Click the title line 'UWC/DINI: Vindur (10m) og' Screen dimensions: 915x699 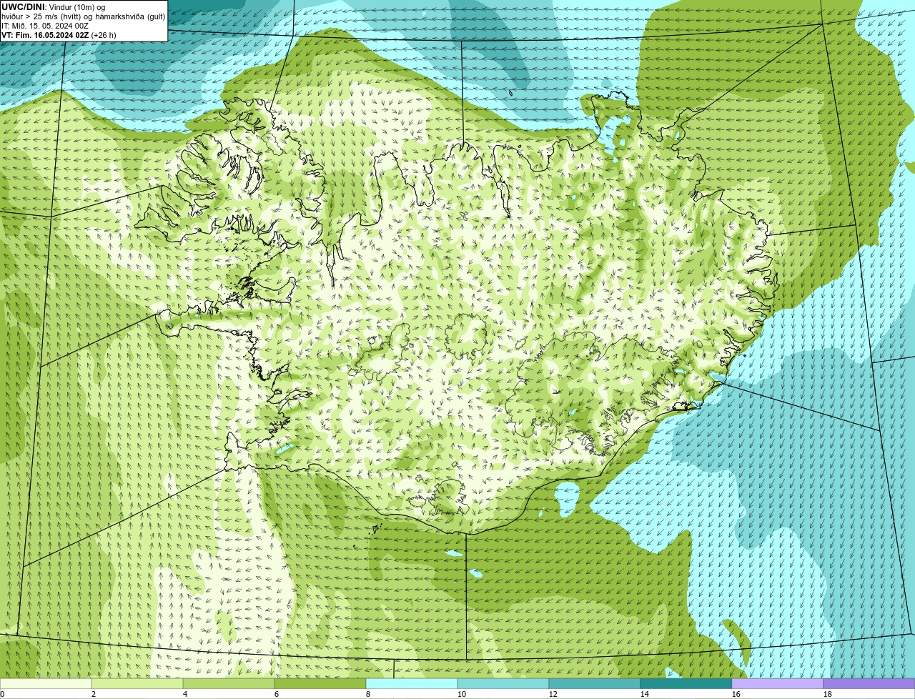tap(54, 7)
